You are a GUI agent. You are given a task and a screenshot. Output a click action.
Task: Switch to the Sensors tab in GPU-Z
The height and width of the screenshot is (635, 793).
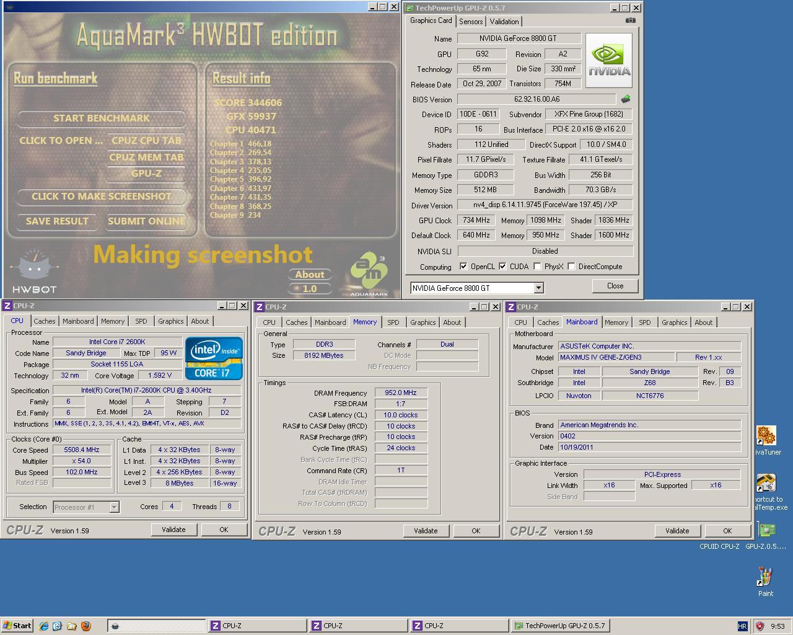(x=471, y=21)
